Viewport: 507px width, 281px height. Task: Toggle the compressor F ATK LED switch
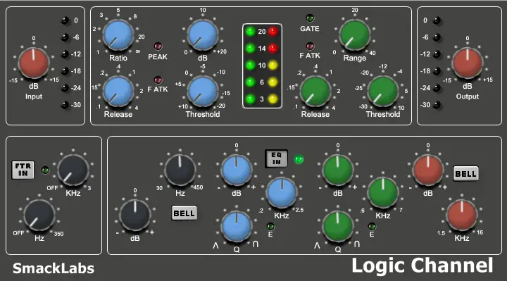coord(158,80)
